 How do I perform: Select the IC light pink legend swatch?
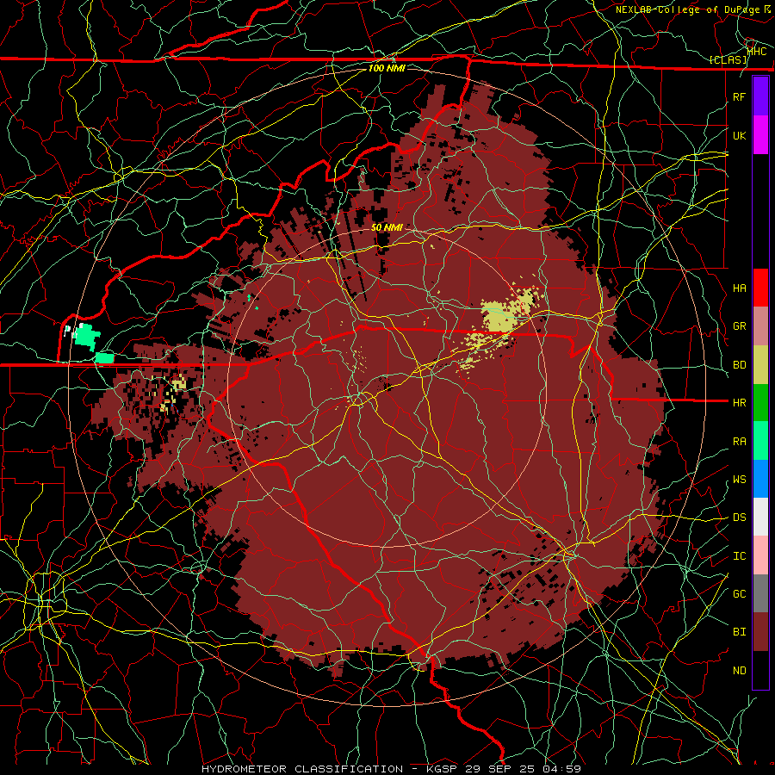click(x=760, y=555)
